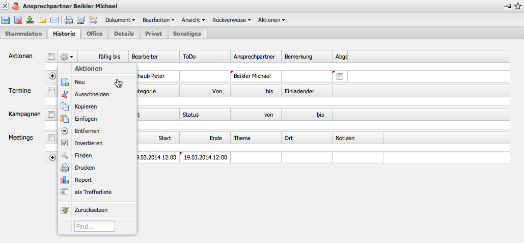Choose Invertieren in the popup menu

click(x=97, y=143)
